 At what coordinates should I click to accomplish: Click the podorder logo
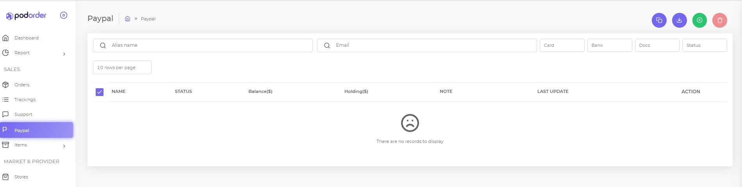click(26, 16)
